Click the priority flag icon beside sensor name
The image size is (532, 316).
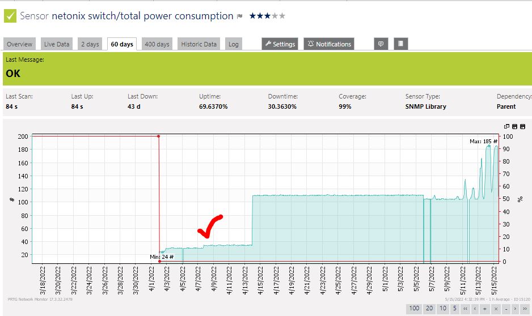coord(240,16)
